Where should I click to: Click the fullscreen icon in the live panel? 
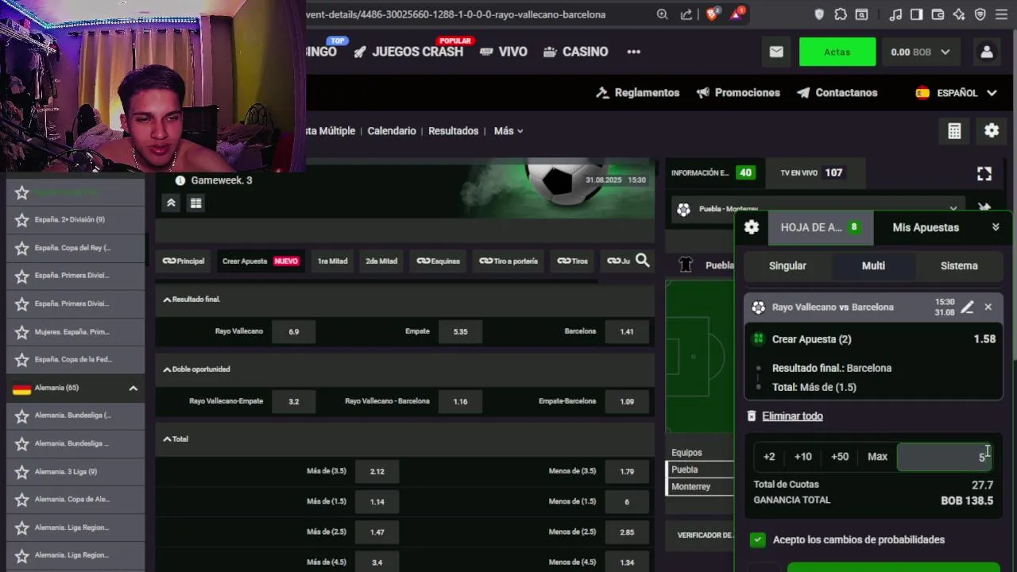[984, 173]
